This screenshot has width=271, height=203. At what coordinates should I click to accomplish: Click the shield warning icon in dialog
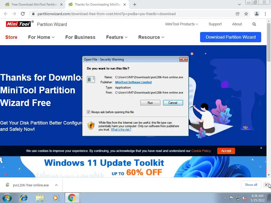click(91, 126)
